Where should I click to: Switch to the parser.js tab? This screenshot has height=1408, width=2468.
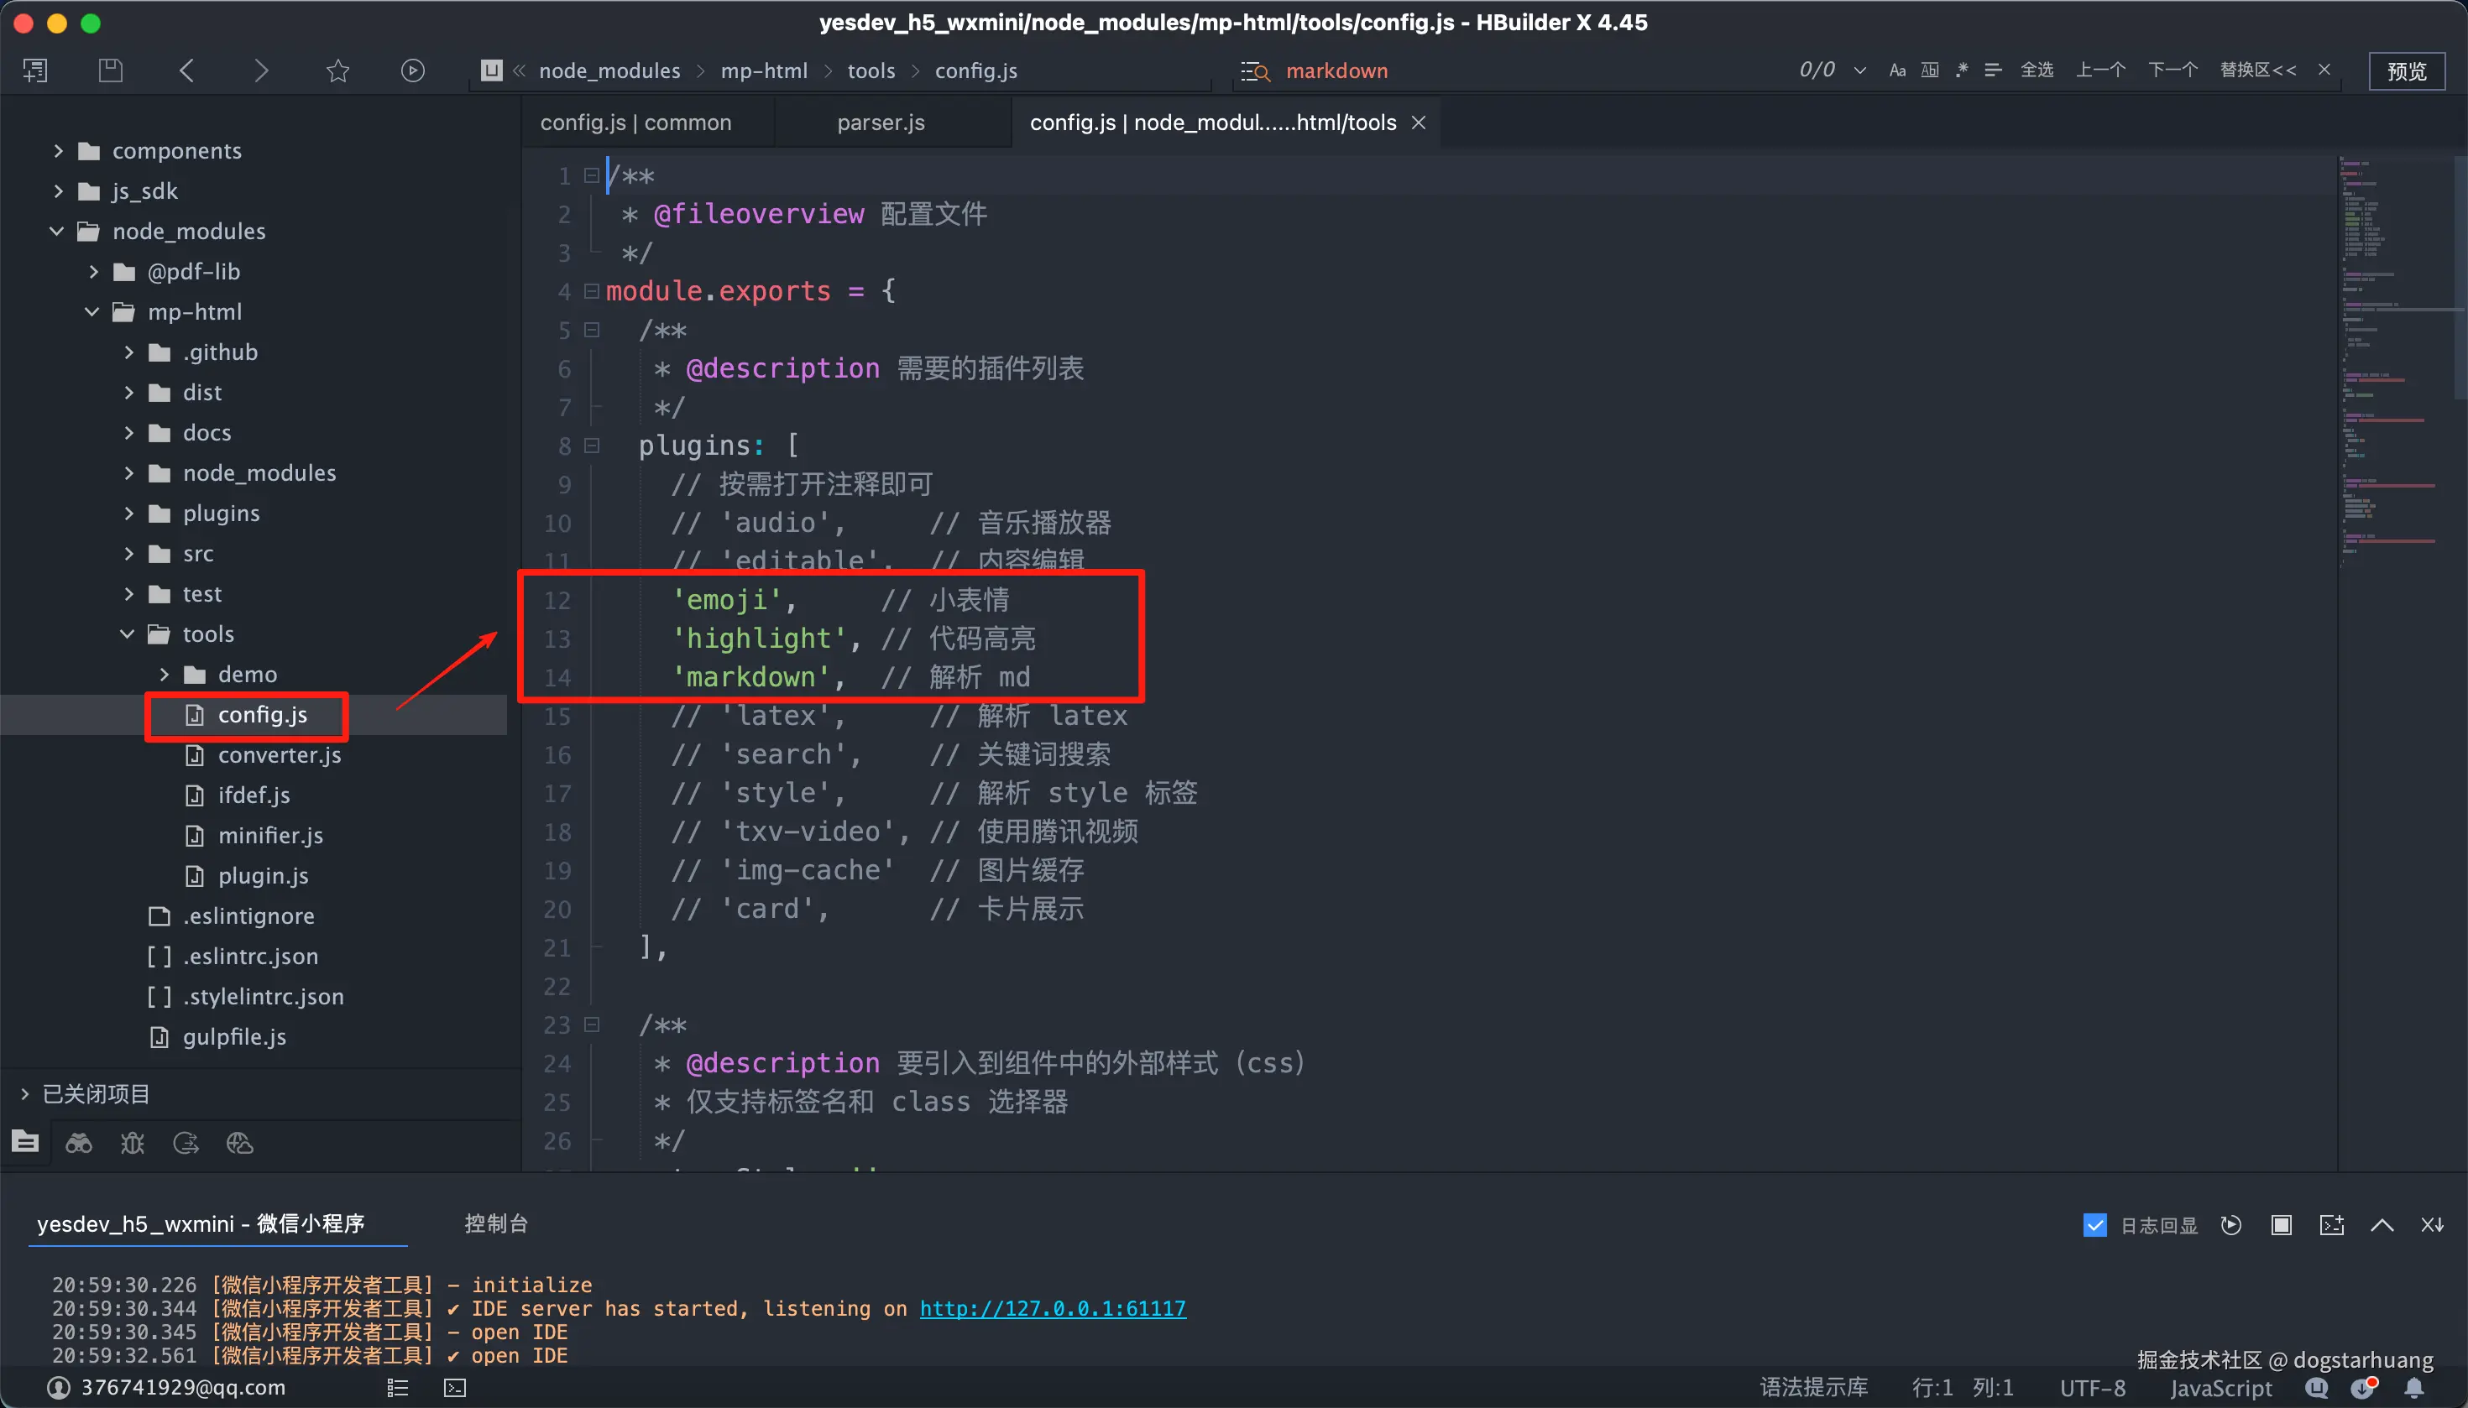tap(881, 122)
